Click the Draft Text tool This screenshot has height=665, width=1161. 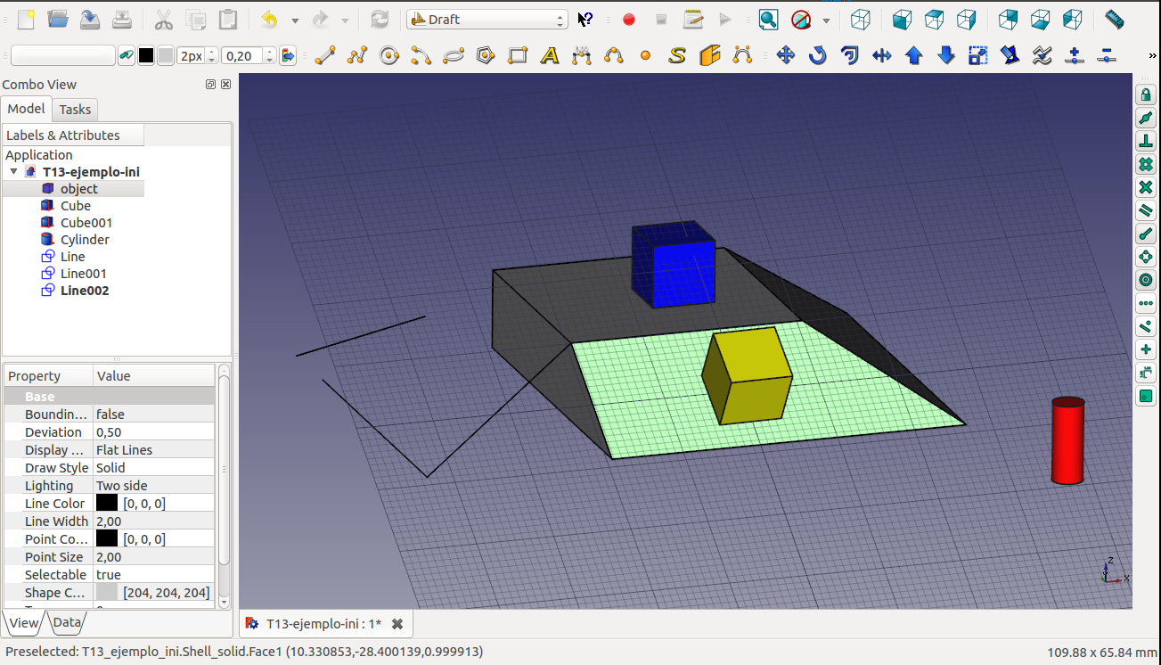tap(550, 56)
